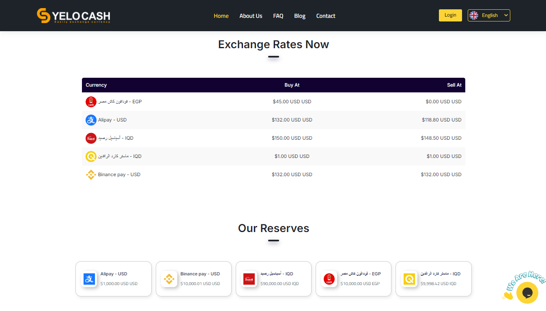Click the $1.00 USD USD buy rate
The height and width of the screenshot is (311, 546).
[292, 156]
